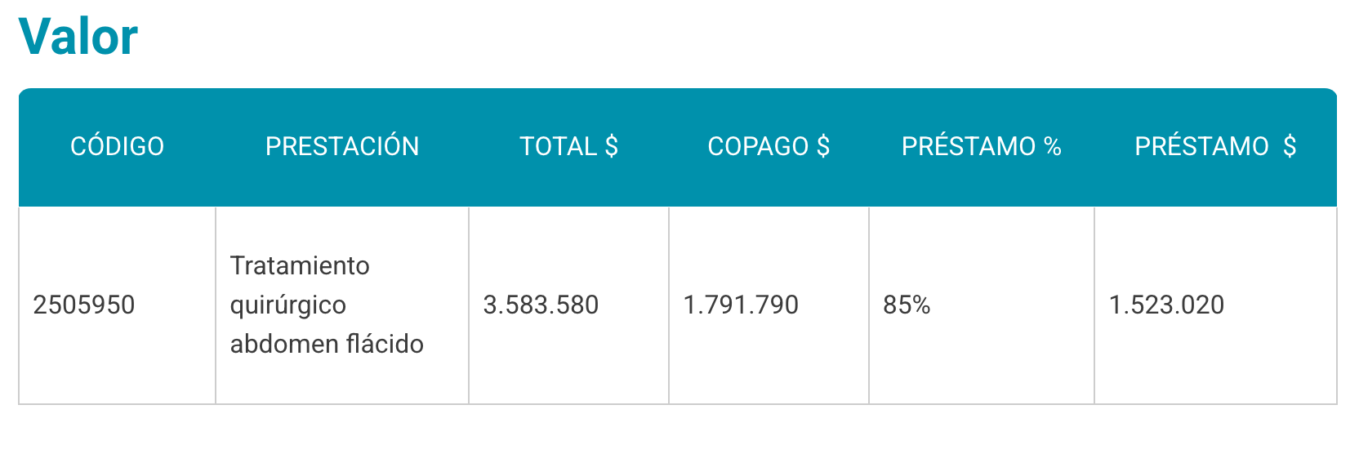Click the dollar sign in PRÉSTAMO $ header
This screenshot has width=1359, height=454.
pyautogui.click(x=1290, y=146)
